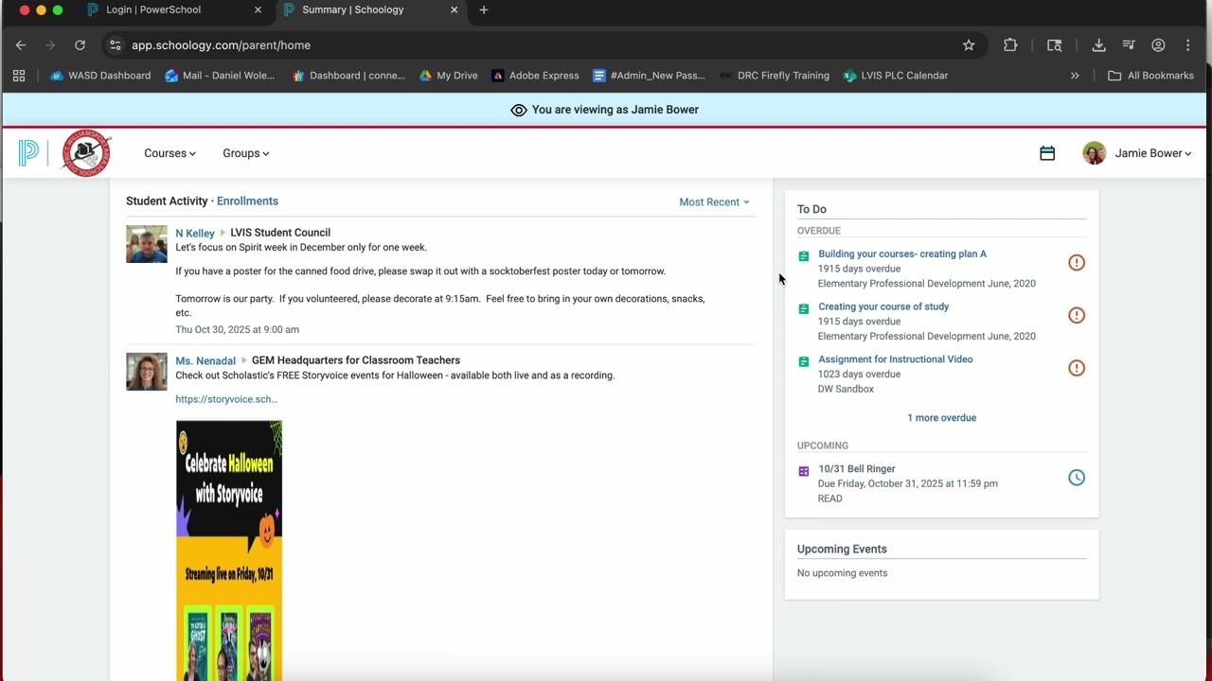The width and height of the screenshot is (1212, 681).
Task: Click the eye icon in the viewing-as banner
Action: coord(518,110)
